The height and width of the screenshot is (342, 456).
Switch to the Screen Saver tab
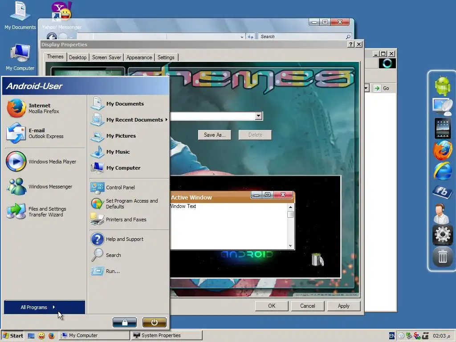(106, 57)
